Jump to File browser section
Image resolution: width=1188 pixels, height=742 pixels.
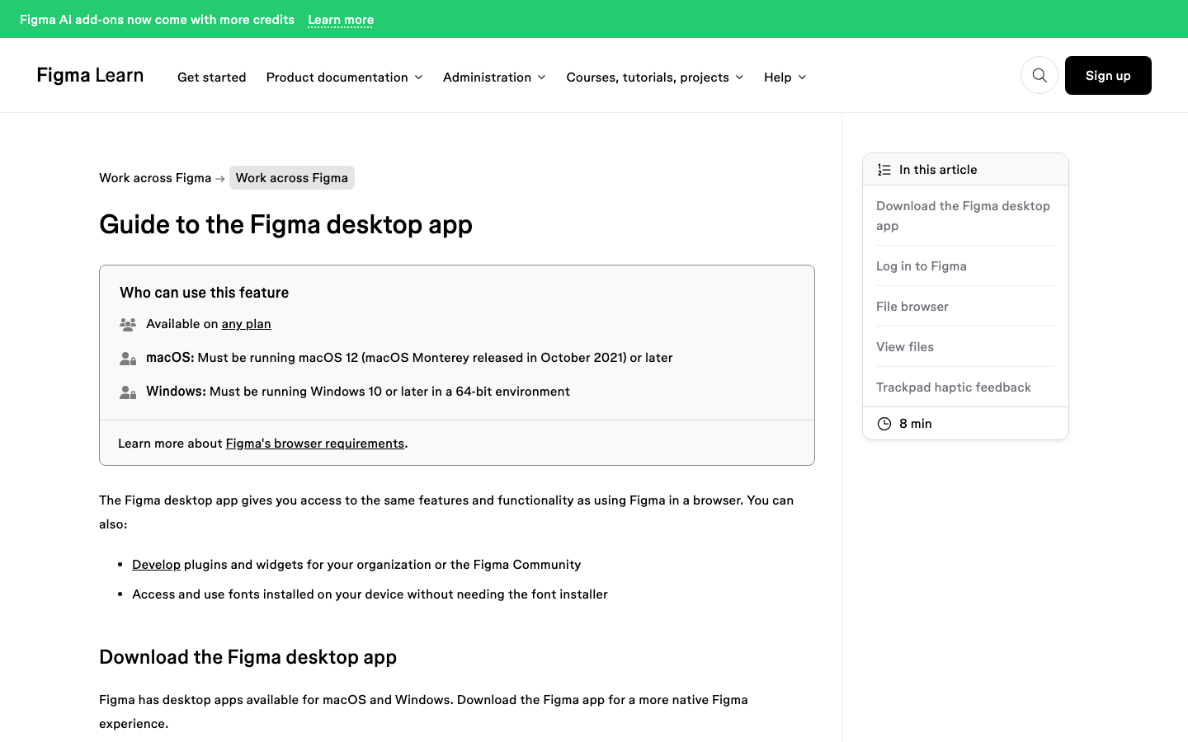coord(912,307)
